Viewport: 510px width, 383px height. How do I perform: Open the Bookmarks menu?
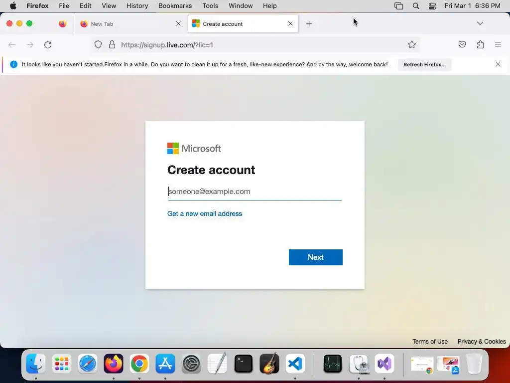click(x=175, y=6)
